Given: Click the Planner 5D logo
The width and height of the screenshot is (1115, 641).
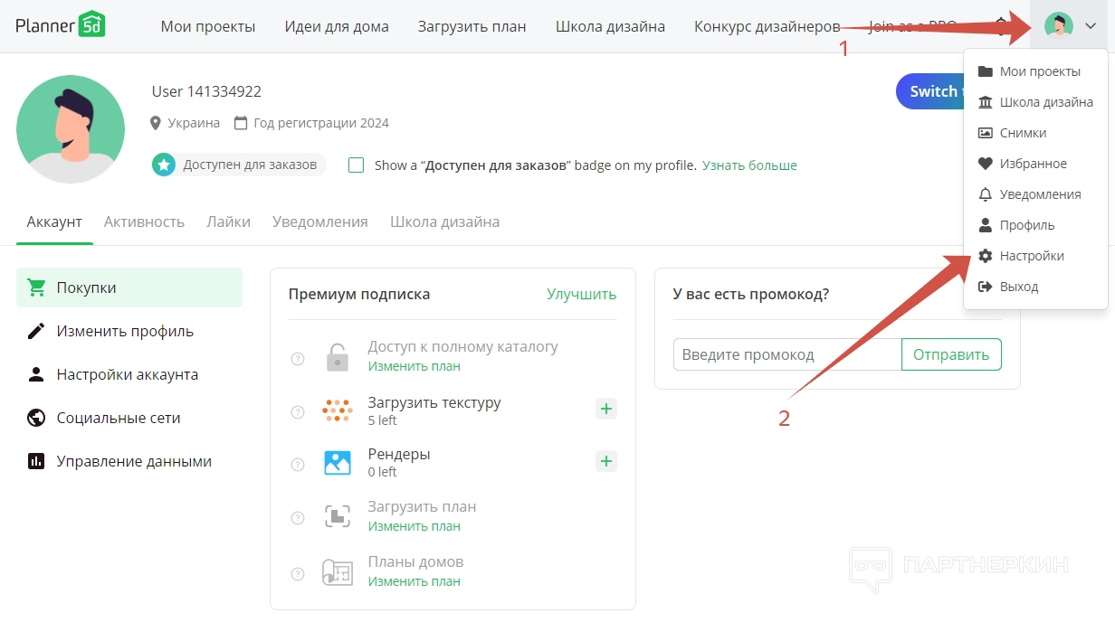Looking at the screenshot, I should point(60,25).
